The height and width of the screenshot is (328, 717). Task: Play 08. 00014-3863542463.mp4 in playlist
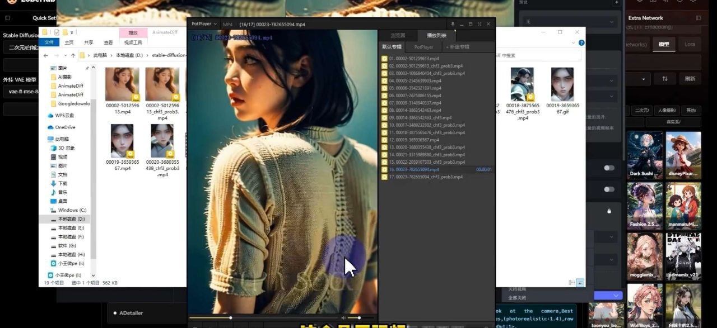pyautogui.click(x=415, y=110)
